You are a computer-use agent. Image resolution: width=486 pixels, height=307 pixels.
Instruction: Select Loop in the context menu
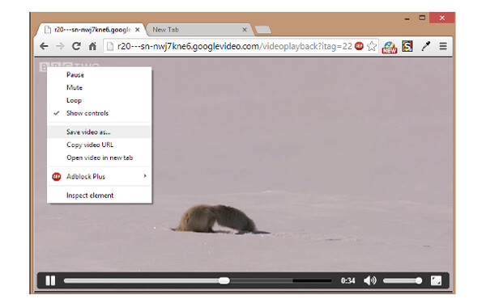pos(100,100)
